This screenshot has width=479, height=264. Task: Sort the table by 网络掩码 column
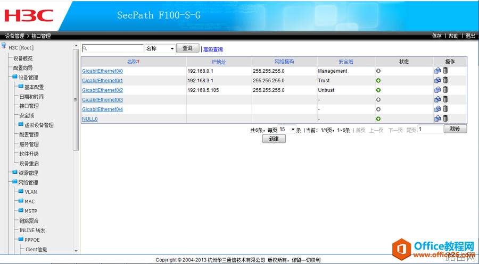coord(284,62)
